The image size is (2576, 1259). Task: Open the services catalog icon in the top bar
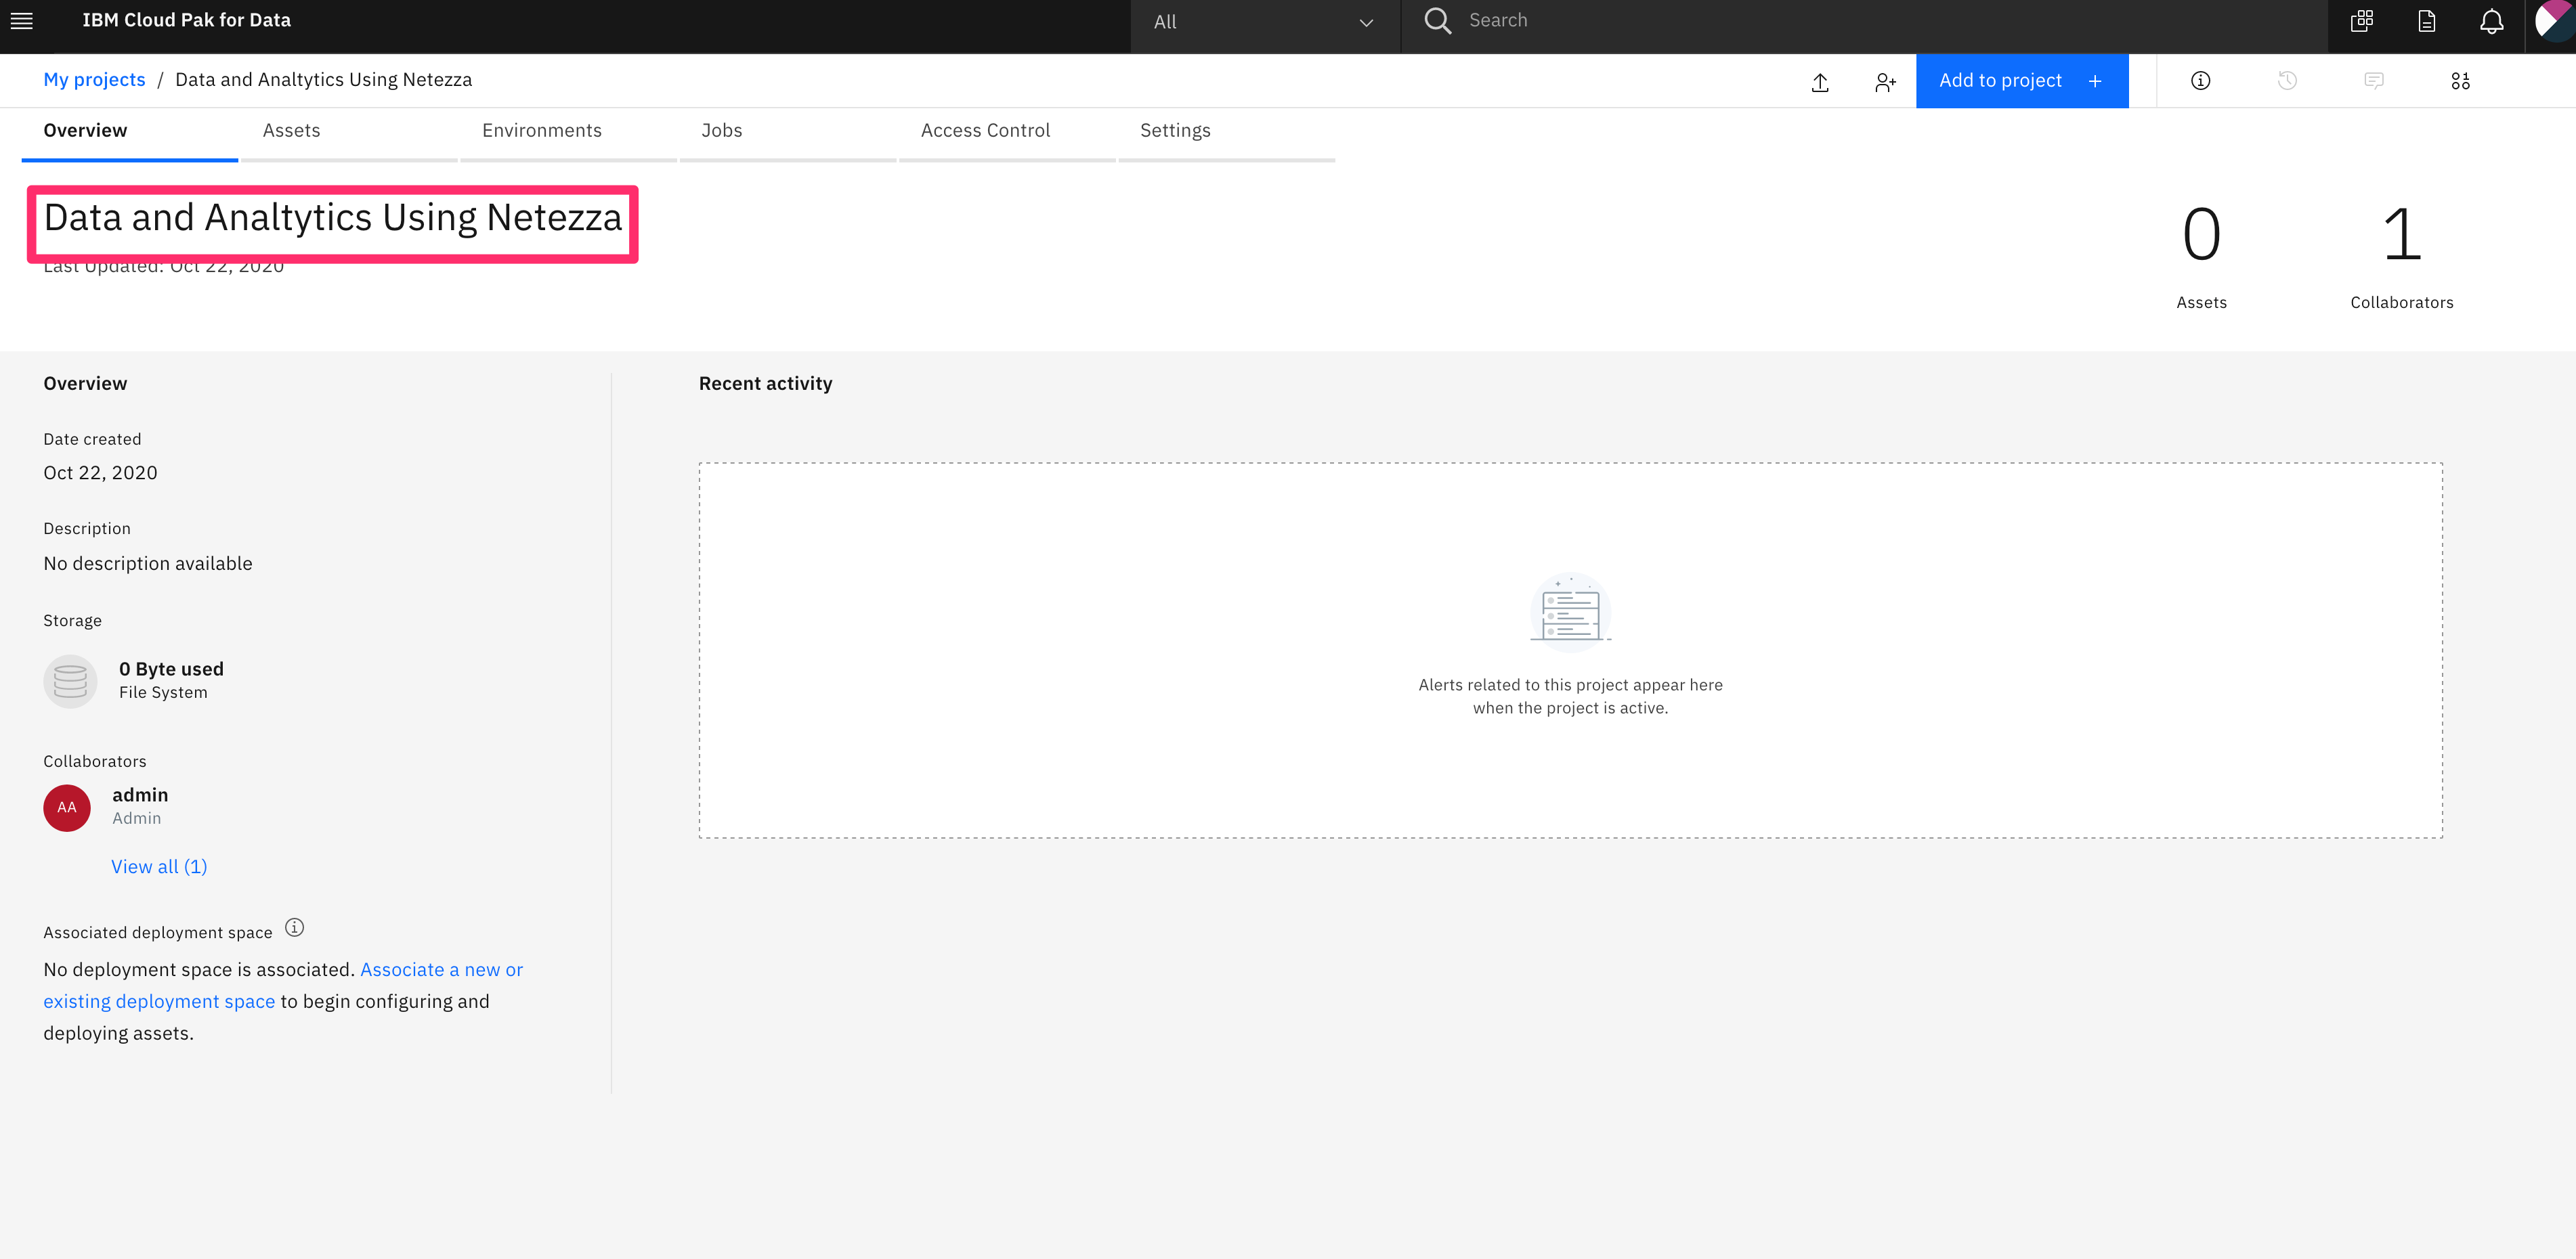2362,22
